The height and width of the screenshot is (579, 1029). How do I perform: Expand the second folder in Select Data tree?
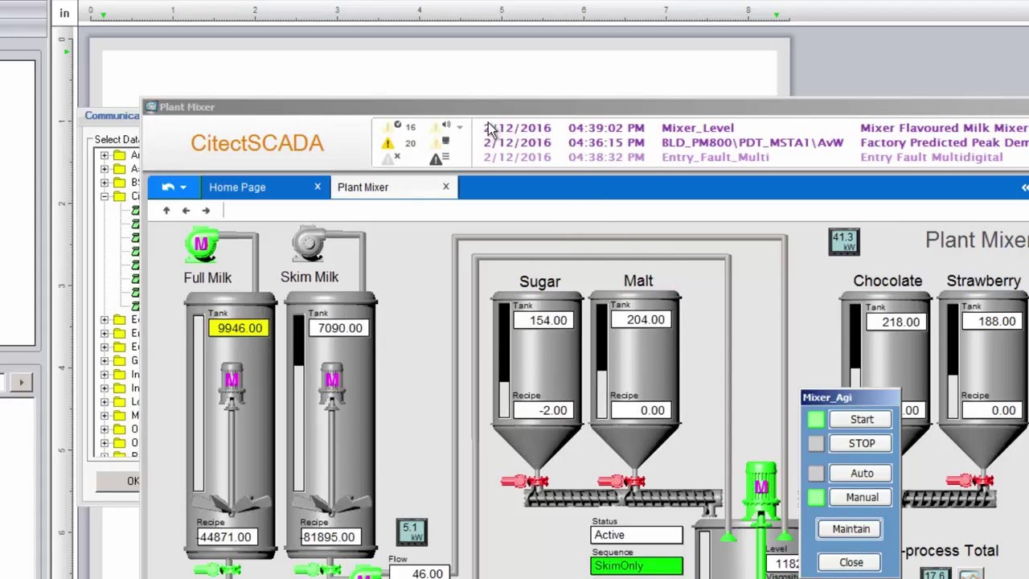coord(105,169)
